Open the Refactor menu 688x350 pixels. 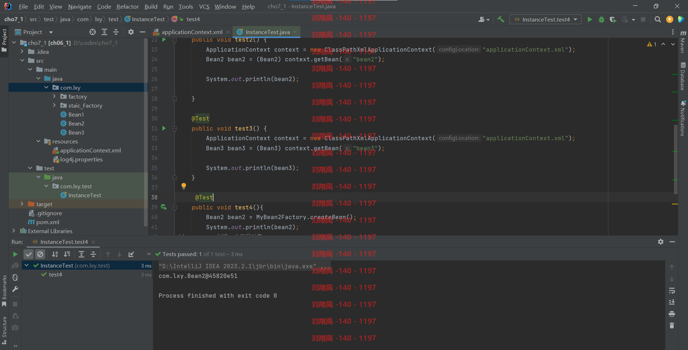[x=127, y=6]
